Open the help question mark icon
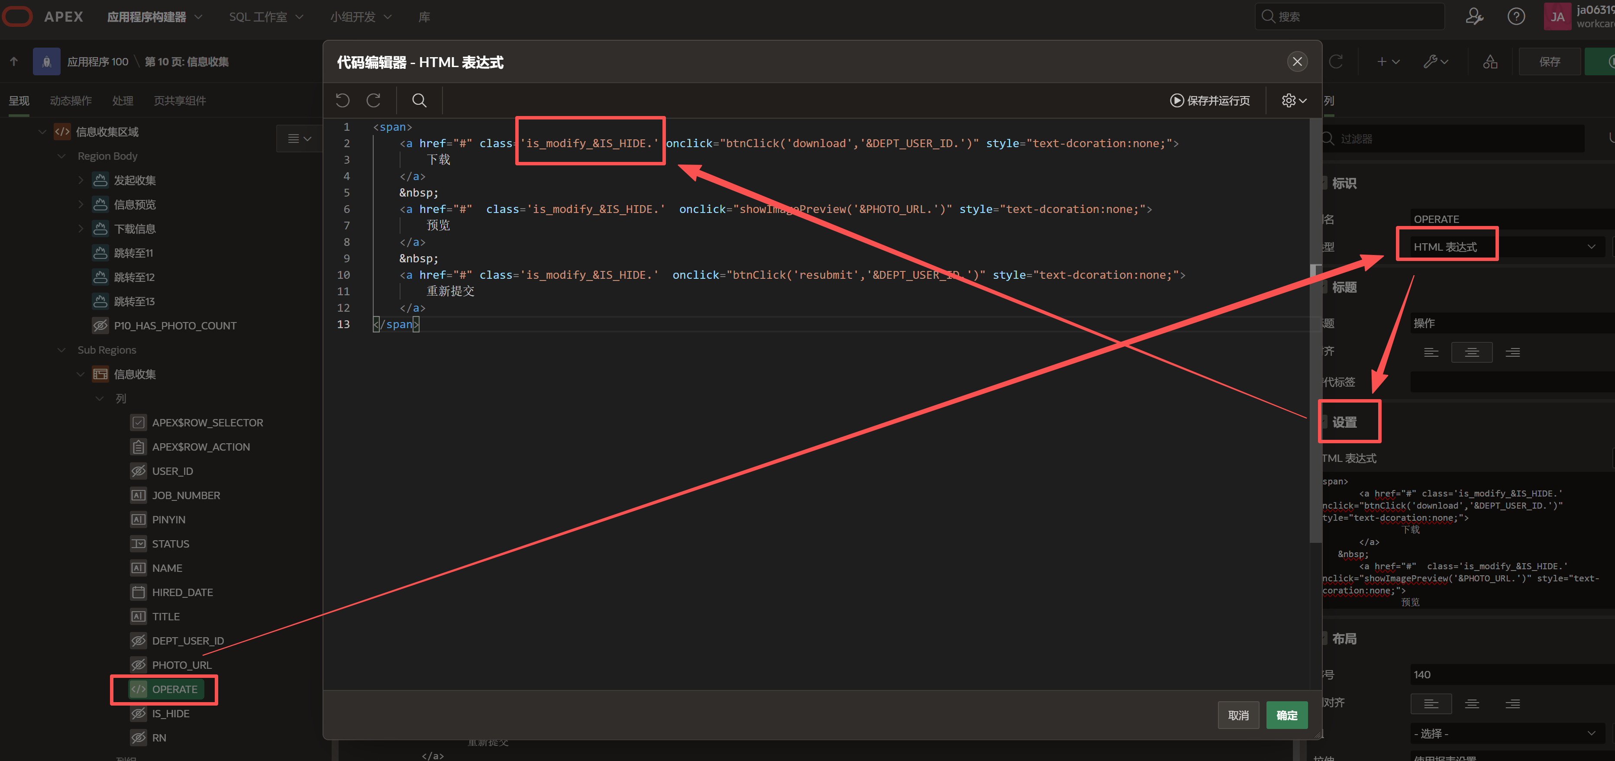The height and width of the screenshot is (761, 1615). point(1516,16)
